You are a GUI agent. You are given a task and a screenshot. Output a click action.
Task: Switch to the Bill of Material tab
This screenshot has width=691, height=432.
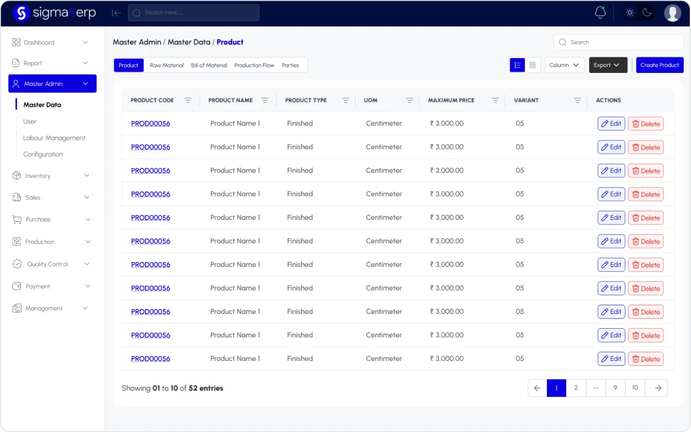point(209,66)
